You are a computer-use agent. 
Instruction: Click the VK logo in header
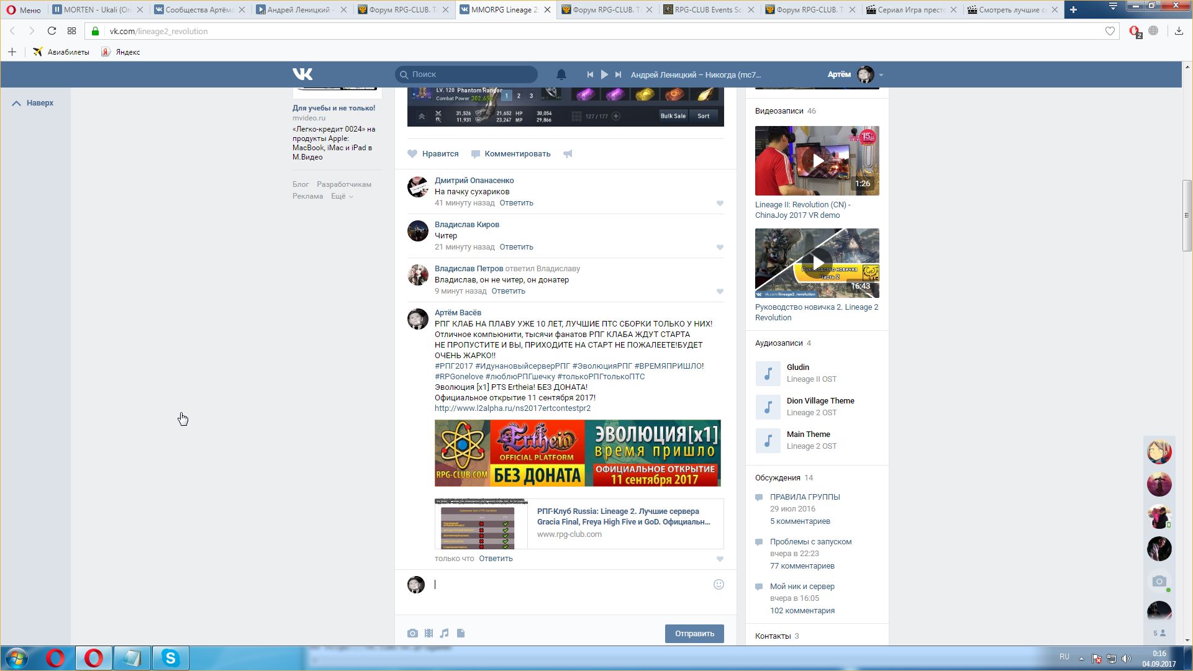pyautogui.click(x=302, y=74)
